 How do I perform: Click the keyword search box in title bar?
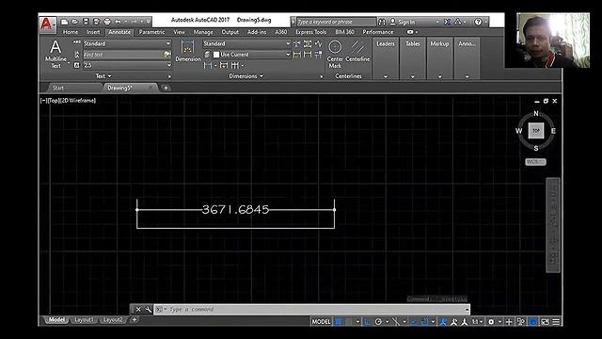click(336, 22)
